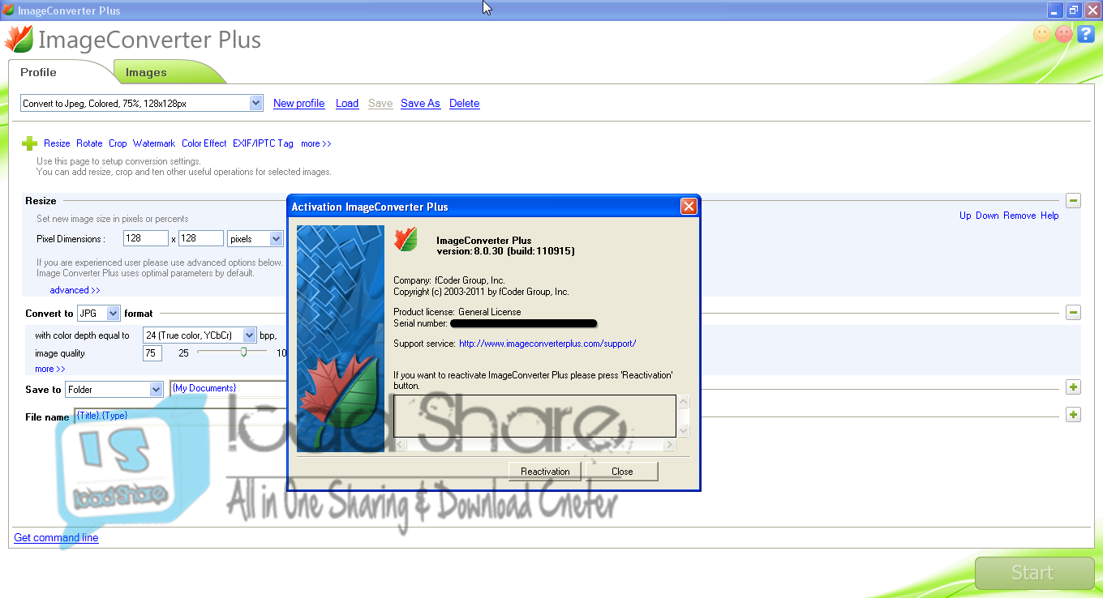Click the Close button in Activation dialog
1103x598 pixels.
pos(622,472)
